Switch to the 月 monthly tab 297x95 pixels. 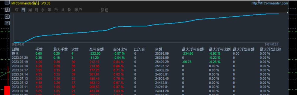36,10
